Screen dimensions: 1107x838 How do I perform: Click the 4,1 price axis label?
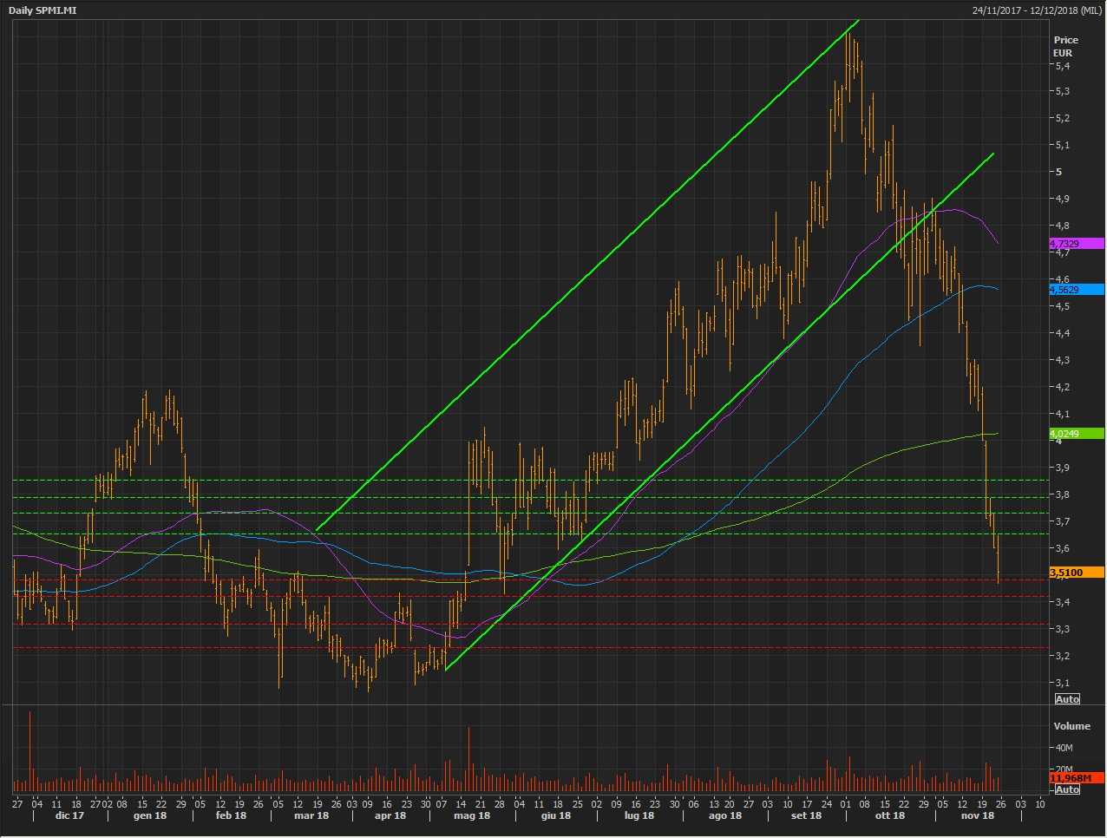point(1063,414)
